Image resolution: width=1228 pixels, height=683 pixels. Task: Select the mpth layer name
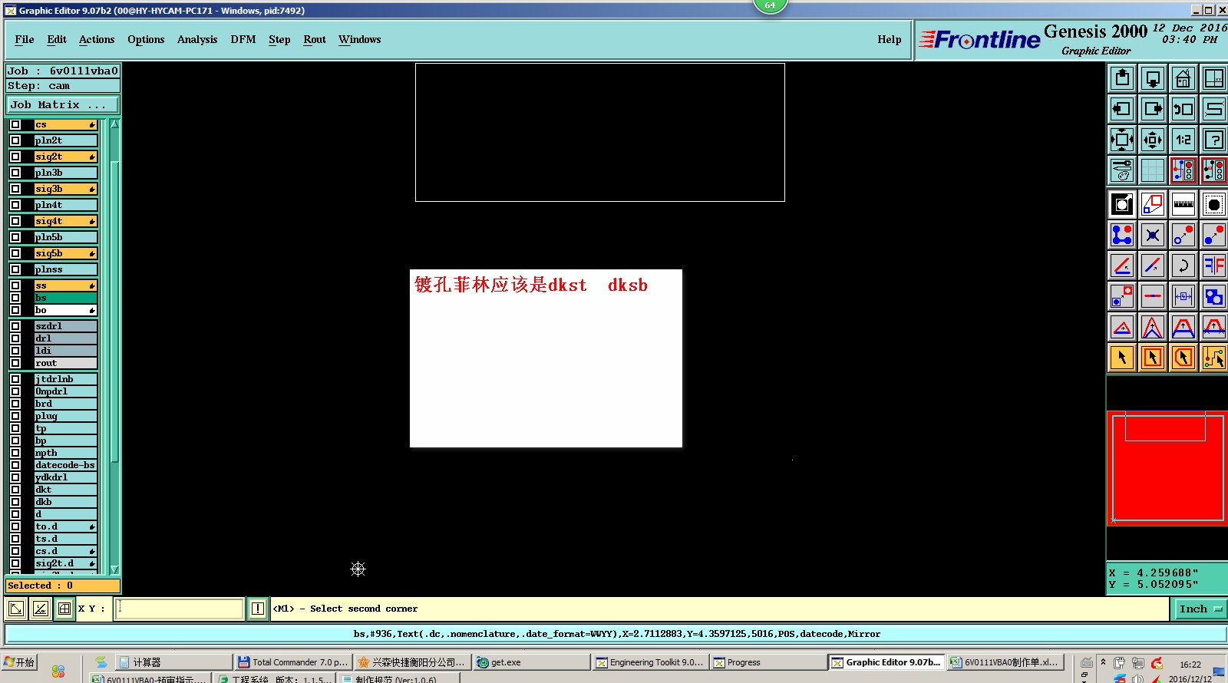tap(65, 453)
